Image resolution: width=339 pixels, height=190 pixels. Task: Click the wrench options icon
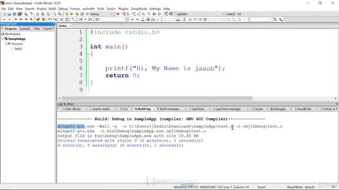tap(280, 20)
